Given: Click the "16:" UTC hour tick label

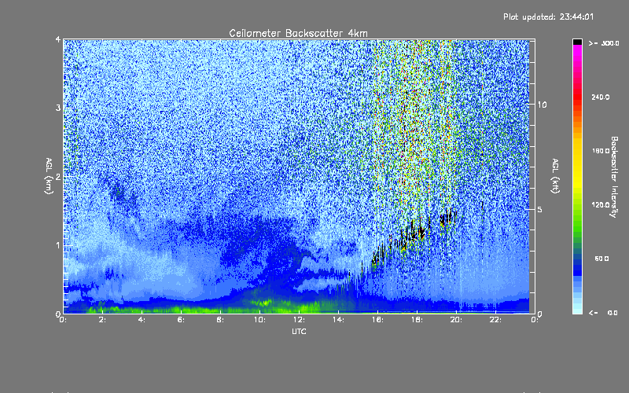Looking at the screenshot, I should pyautogui.click(x=377, y=320).
